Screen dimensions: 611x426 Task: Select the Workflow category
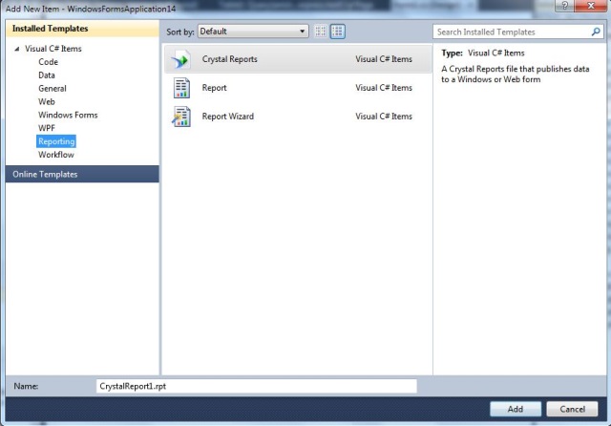click(x=56, y=155)
